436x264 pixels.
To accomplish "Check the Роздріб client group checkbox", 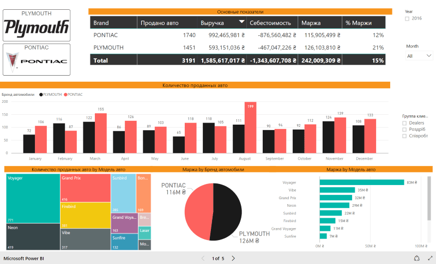I will (x=404, y=130).
